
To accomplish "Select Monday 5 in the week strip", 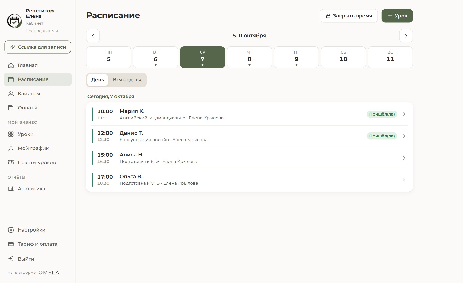I will tap(109, 57).
